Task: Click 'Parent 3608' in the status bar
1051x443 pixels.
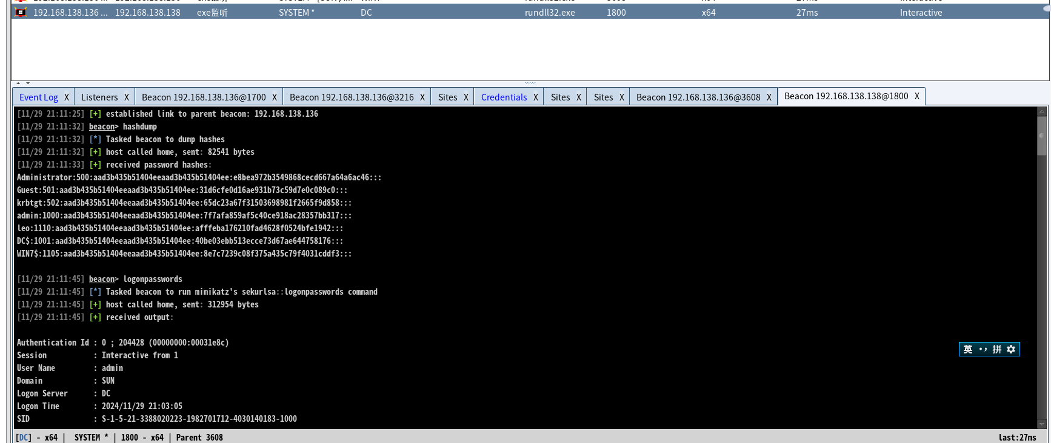Action: pos(199,438)
